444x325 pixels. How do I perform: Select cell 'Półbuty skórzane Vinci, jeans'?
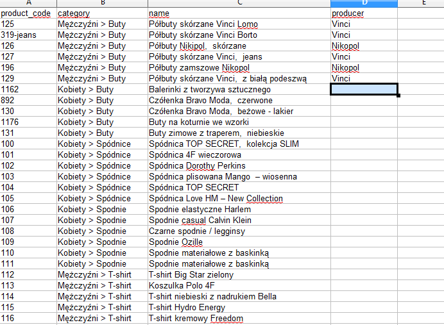coord(239,57)
